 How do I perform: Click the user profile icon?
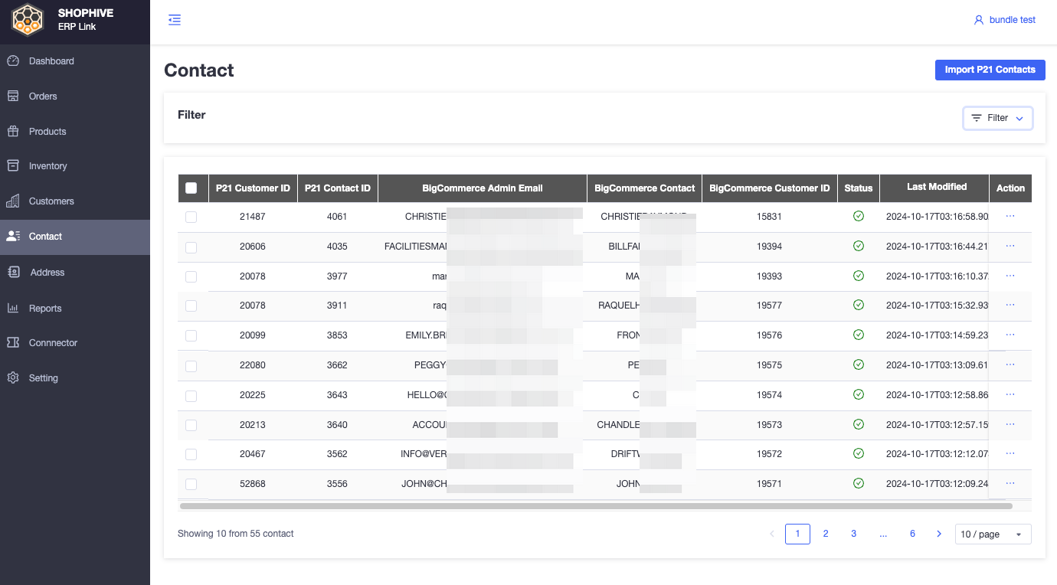click(x=978, y=20)
